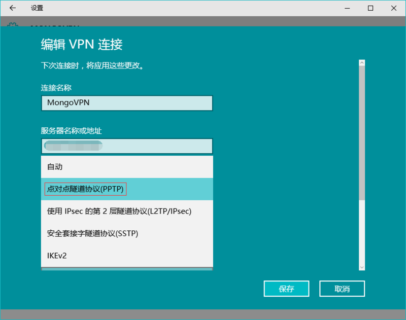Click the back arrow to return

coord(13,8)
